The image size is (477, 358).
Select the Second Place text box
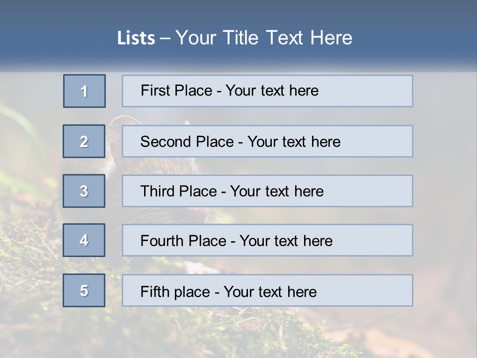(x=267, y=141)
